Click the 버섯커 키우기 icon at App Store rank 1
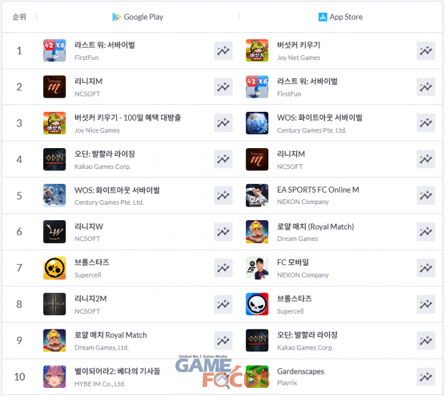 [x=257, y=51]
